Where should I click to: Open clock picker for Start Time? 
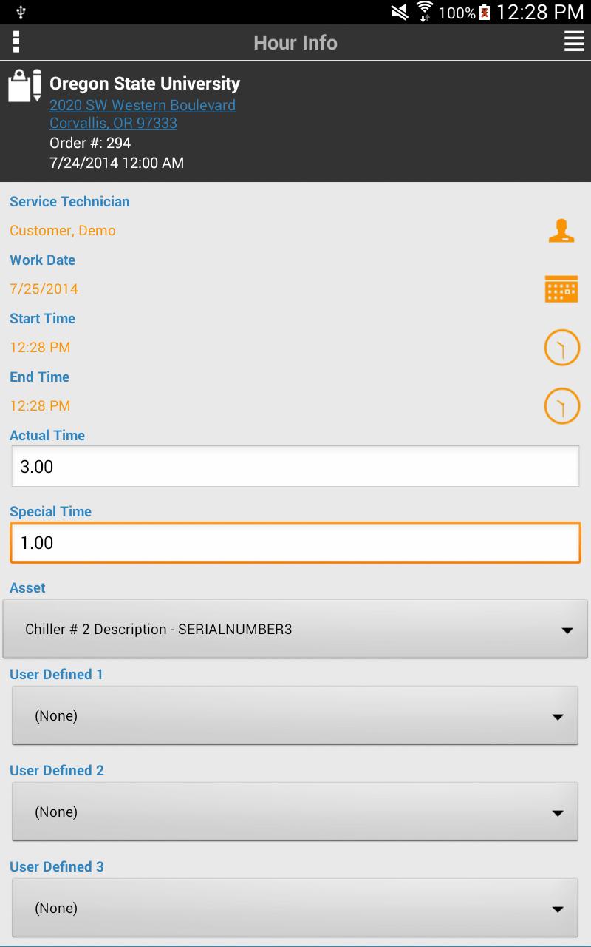(562, 348)
